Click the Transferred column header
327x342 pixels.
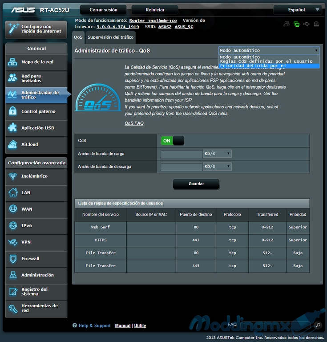point(267,214)
